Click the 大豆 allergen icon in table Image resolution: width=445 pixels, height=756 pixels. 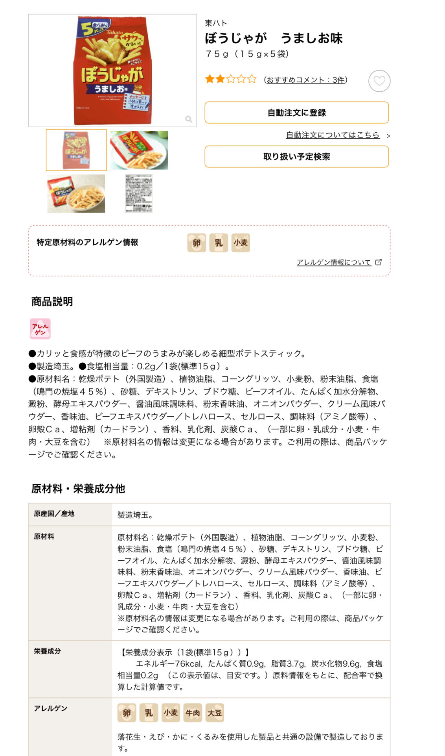[x=215, y=713]
